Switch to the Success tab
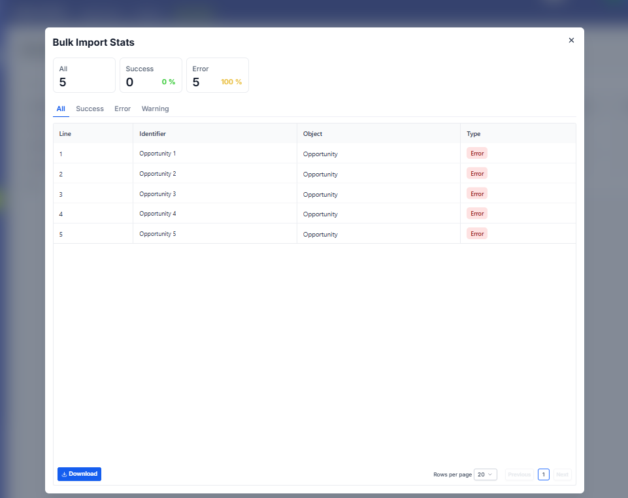The width and height of the screenshot is (628, 498). click(90, 108)
